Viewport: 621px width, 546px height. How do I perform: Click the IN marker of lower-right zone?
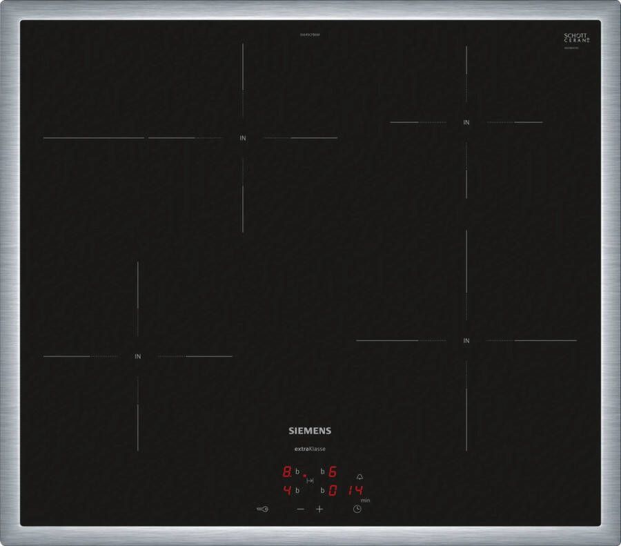(466, 341)
